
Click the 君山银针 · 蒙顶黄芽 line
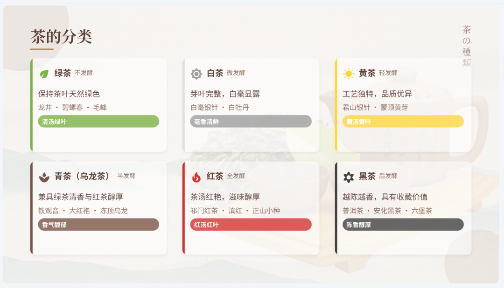[375, 108]
